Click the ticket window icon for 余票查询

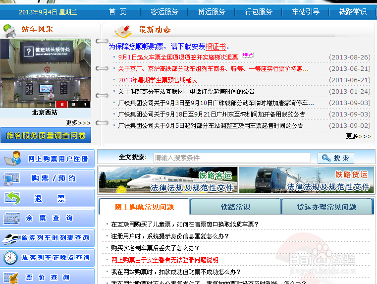click(x=11, y=219)
